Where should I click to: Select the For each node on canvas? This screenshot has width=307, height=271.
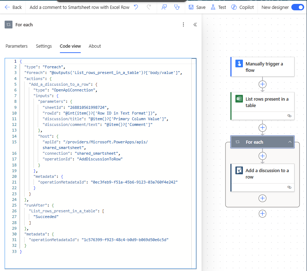click(262, 142)
